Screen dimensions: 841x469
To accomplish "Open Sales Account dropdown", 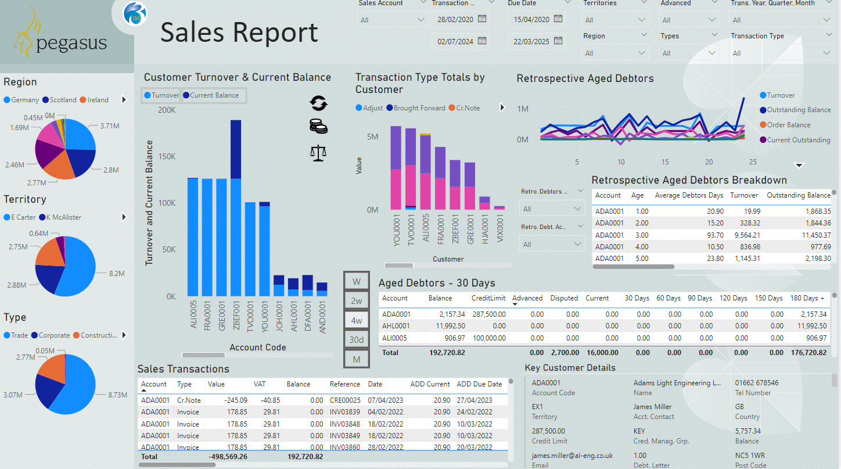I will pyautogui.click(x=393, y=20).
